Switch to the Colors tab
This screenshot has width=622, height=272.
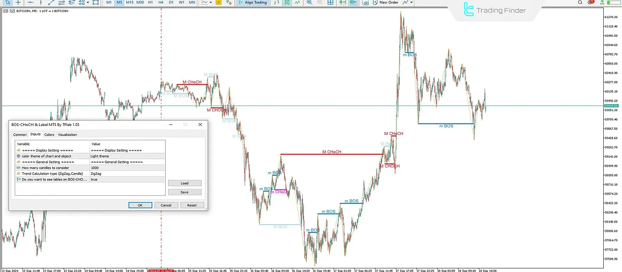(49, 135)
